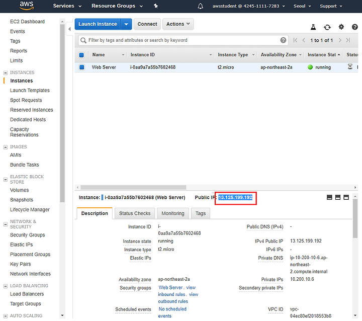Viewport: 362px width, 321px height.
Task: Open the Resource Groups menu
Action: tap(117, 6)
